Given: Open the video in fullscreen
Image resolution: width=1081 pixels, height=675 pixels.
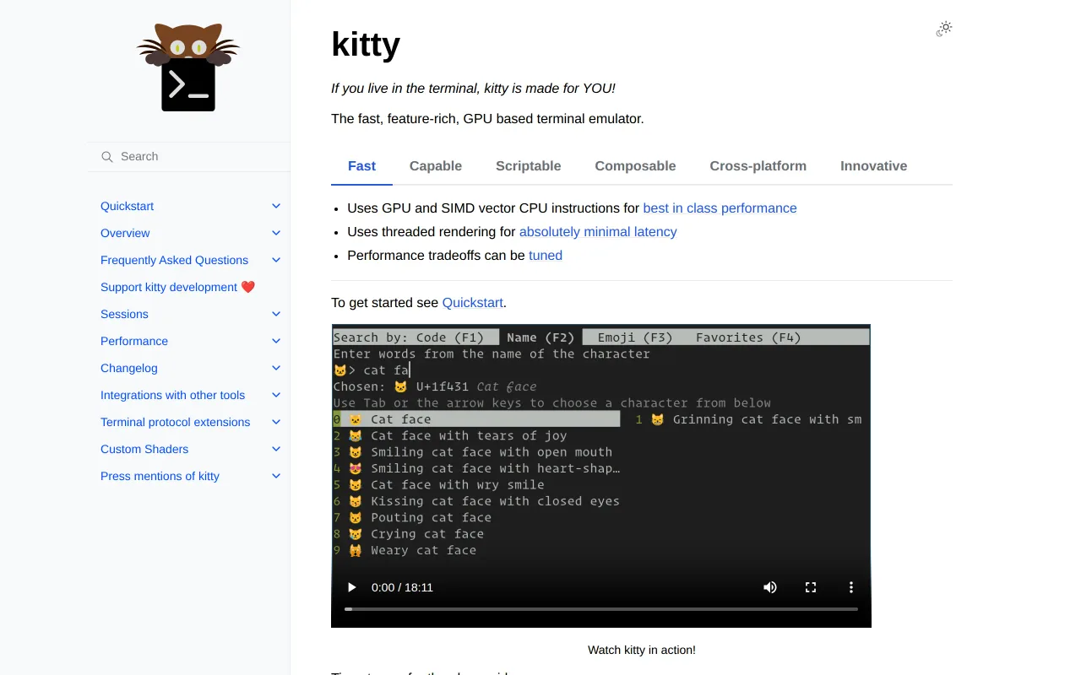Looking at the screenshot, I should point(811,587).
